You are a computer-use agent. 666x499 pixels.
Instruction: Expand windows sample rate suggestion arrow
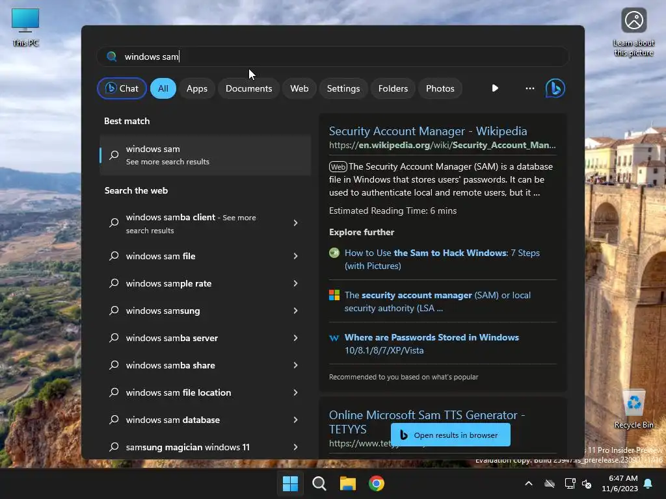click(296, 283)
